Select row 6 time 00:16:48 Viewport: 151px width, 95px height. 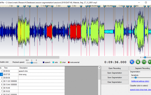(11, 88)
